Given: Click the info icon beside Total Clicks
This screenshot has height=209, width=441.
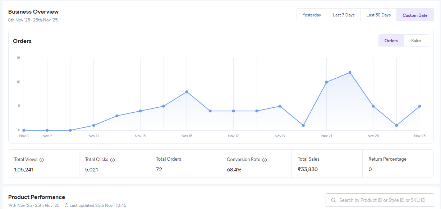Looking at the screenshot, I should click(x=112, y=160).
